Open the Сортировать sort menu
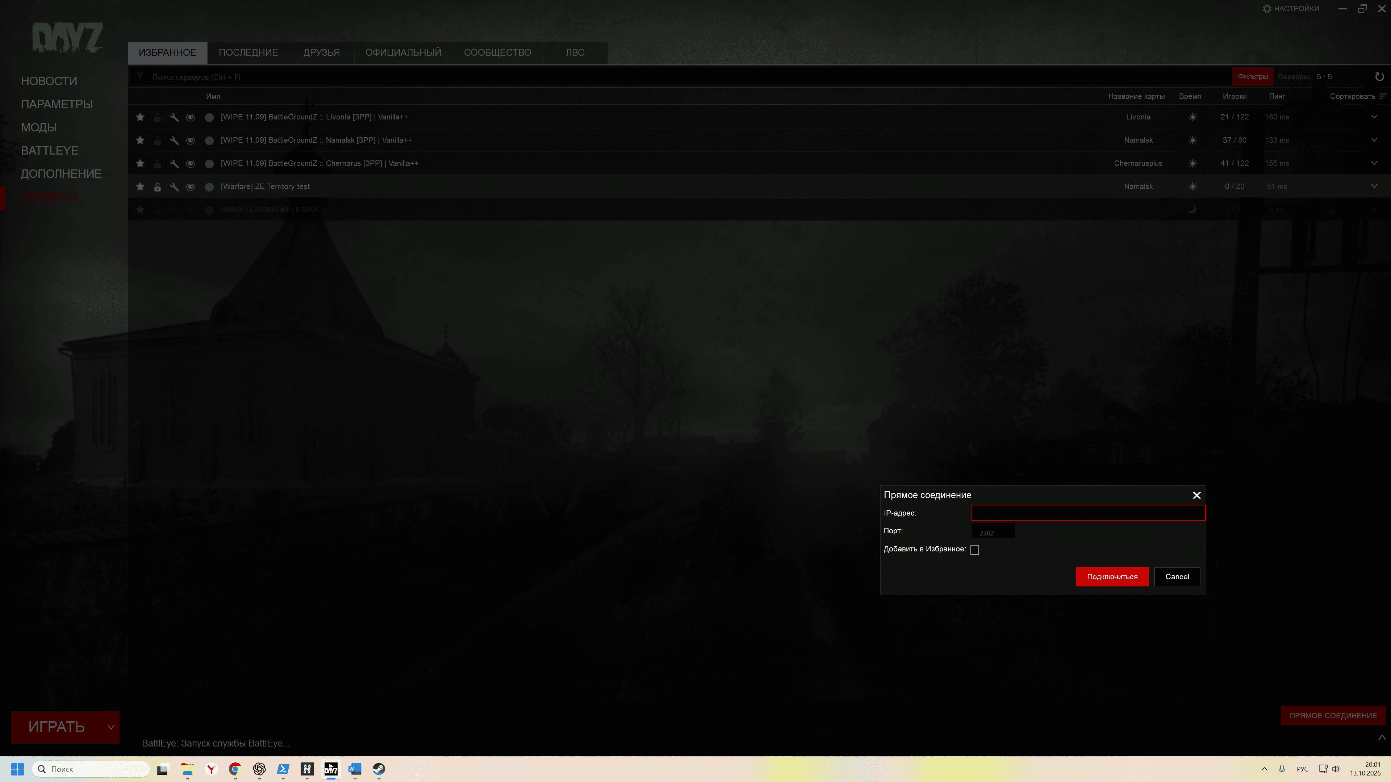The image size is (1391, 782). click(x=1358, y=96)
